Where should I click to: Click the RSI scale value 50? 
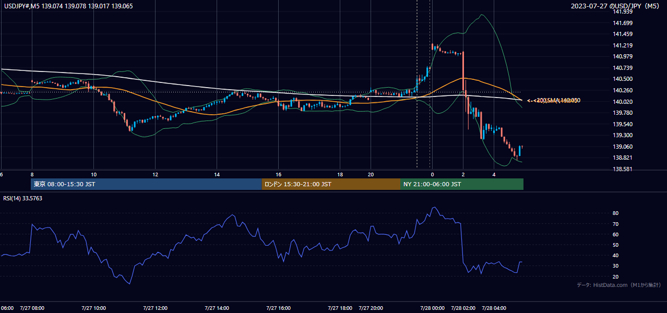(x=615, y=245)
